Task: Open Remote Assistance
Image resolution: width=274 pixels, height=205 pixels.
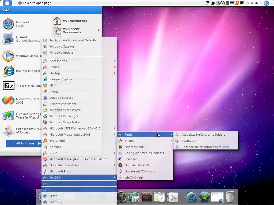Action: [79, 104]
